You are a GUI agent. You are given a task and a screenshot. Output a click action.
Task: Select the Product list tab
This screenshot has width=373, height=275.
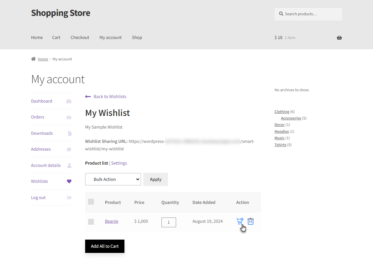[96, 163]
